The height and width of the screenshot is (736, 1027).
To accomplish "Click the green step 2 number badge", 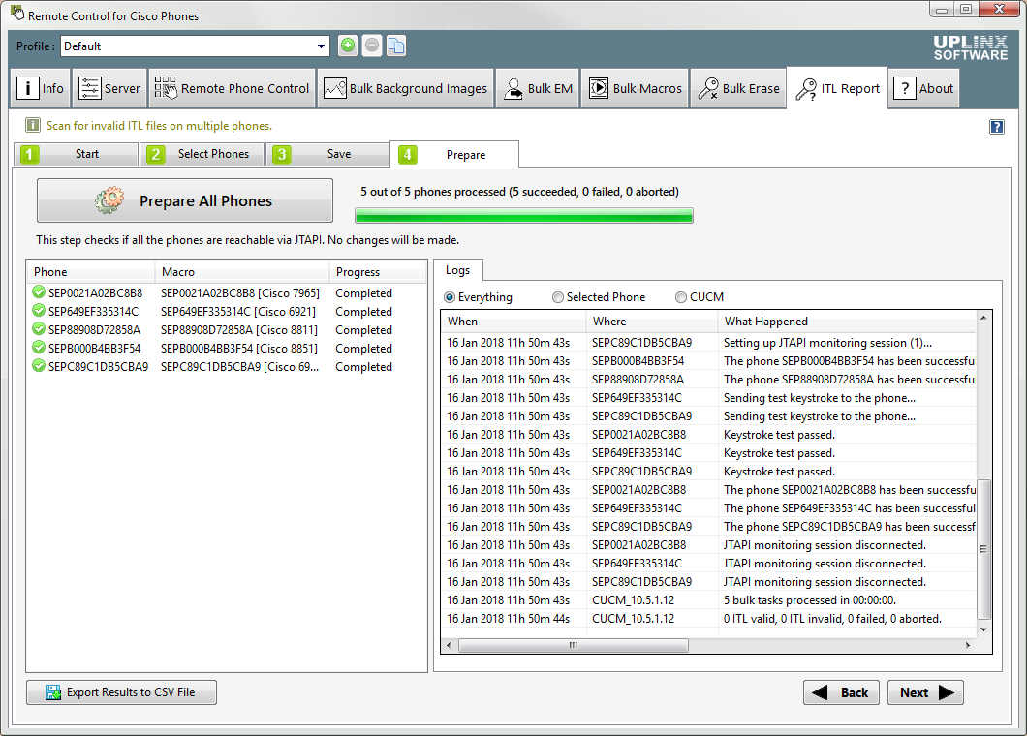I will (156, 155).
